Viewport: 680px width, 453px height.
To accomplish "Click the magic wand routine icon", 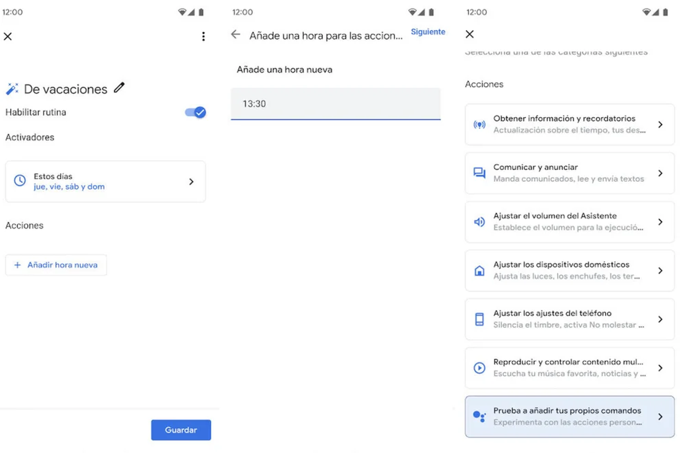I will tap(12, 89).
